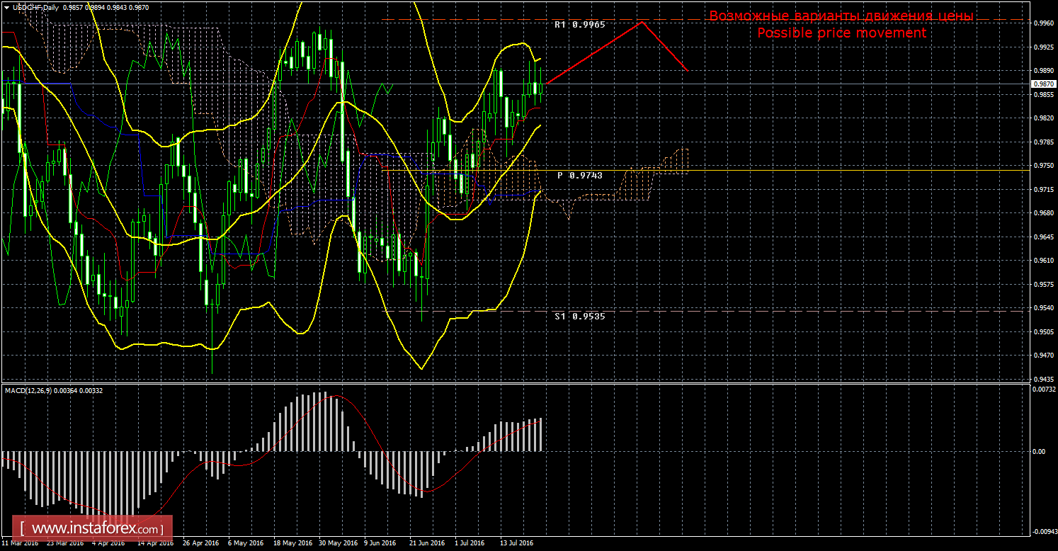Click the 11 Mar 2016 date label
This screenshot has width=1058, height=551.
[x=20, y=544]
